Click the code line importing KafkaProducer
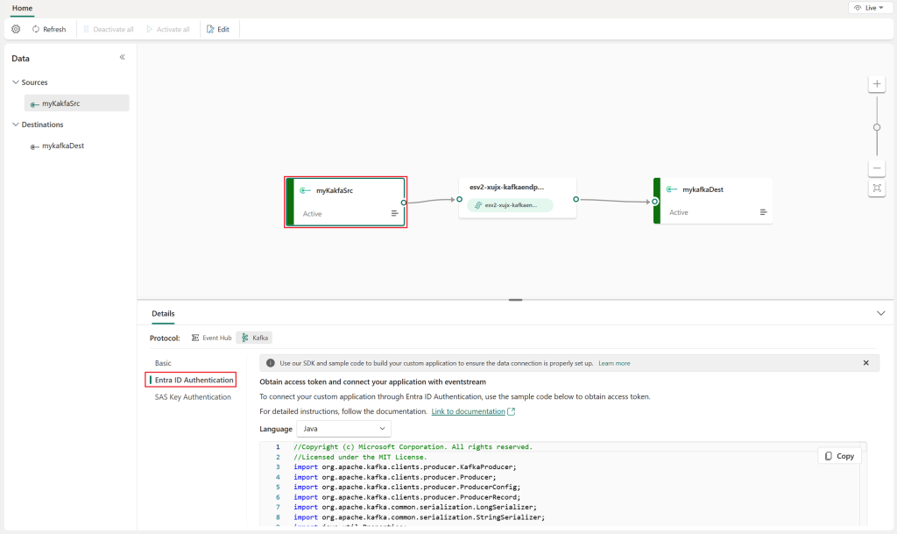This screenshot has width=897, height=534. click(405, 467)
